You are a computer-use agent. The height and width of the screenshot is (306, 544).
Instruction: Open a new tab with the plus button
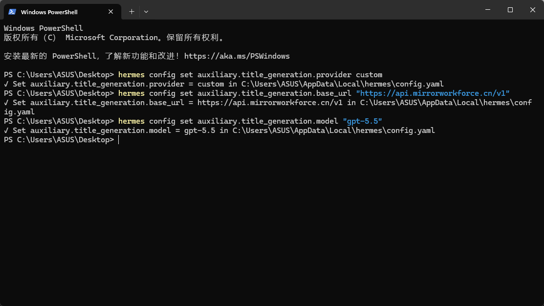point(131,12)
